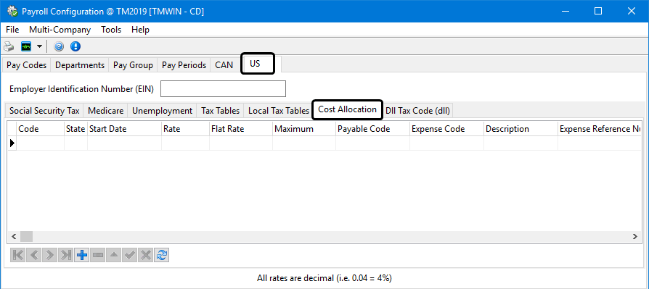Viewport: 649px width, 289px height.
Task: Add a new record with plus icon
Action: pos(82,256)
